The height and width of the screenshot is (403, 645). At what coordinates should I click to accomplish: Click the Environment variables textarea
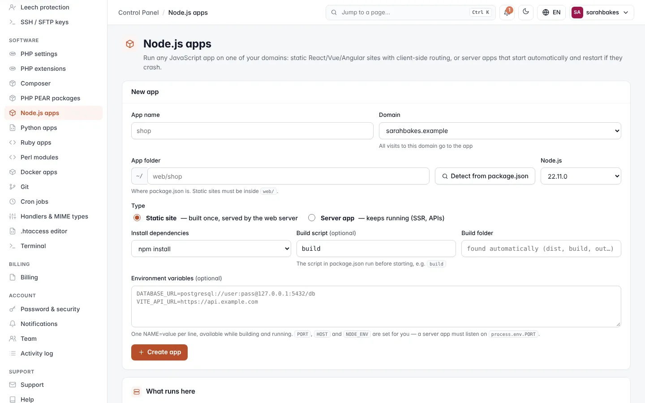[376, 306]
